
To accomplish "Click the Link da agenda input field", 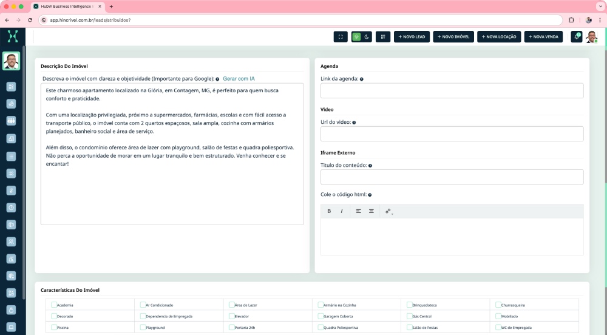I will click(x=452, y=91).
